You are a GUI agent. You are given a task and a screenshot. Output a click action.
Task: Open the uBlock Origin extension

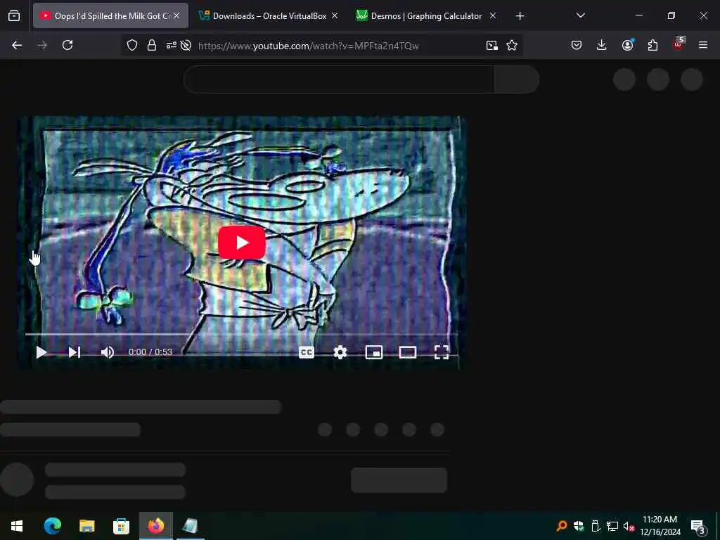[x=679, y=44]
